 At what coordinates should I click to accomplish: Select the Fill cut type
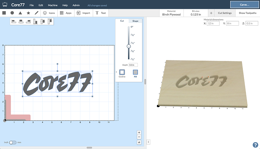135,72
